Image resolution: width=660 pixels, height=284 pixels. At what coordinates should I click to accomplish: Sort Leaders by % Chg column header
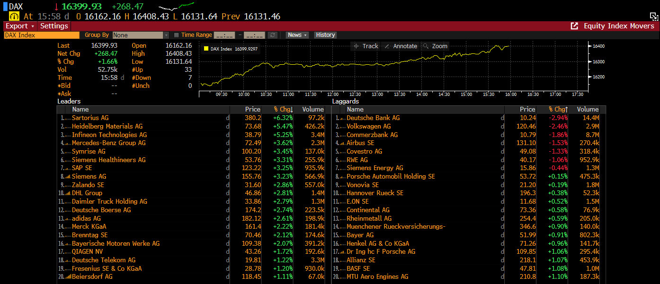[283, 109]
